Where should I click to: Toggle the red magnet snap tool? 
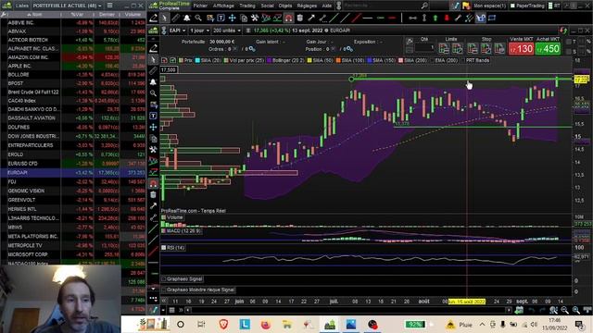[288, 18]
